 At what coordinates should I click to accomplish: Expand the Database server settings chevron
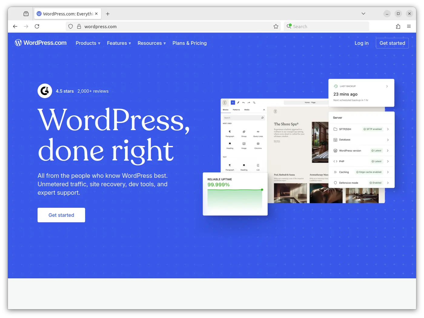(388, 140)
